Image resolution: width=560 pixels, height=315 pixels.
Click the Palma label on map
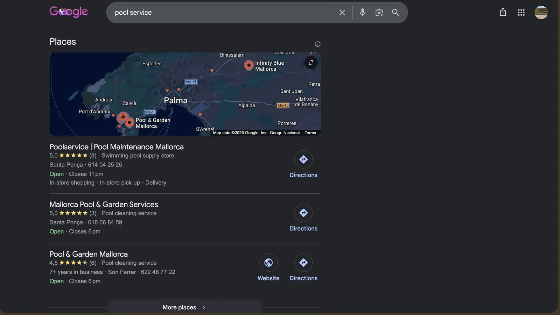pos(176,100)
